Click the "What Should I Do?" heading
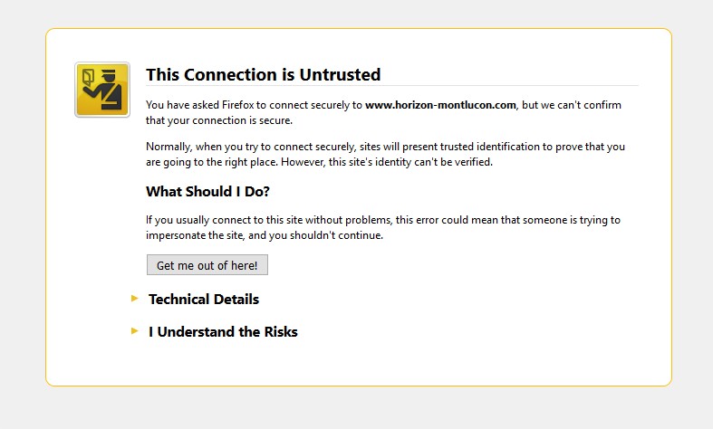 (x=207, y=192)
